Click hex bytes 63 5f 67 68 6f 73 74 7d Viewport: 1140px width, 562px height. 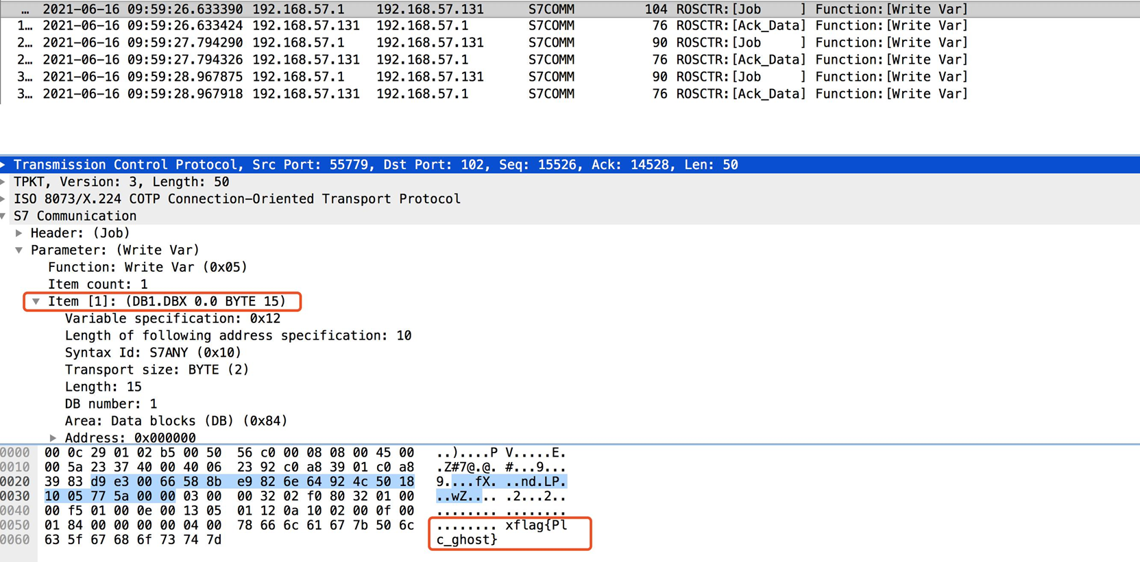[133, 540]
